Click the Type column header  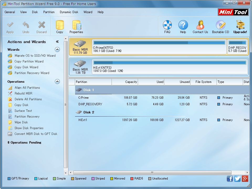coord(230,82)
